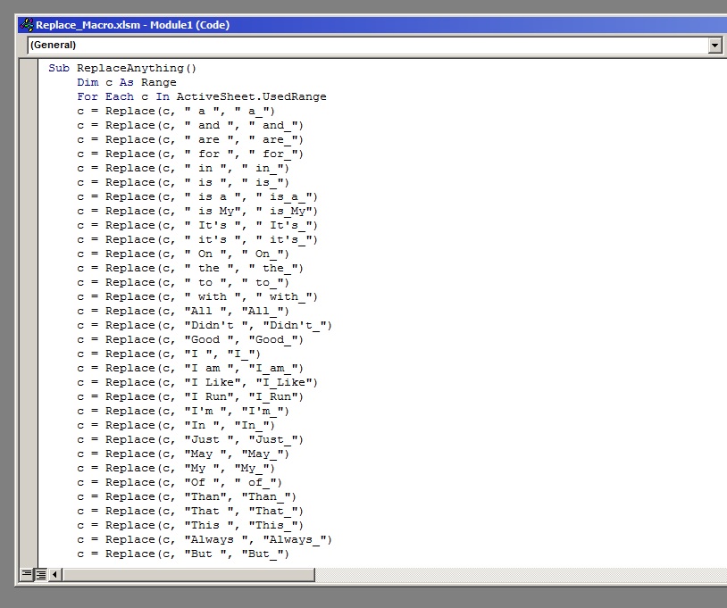Image resolution: width=727 pixels, height=608 pixels.
Task: Click the Replace line with " is My"
Action: (197, 212)
